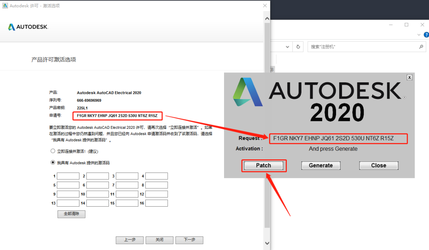
Task: Click activation code field 3
Action: tap(127, 176)
